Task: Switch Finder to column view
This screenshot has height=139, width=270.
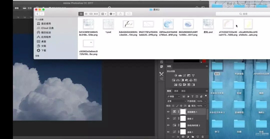Action: click(x=91, y=14)
